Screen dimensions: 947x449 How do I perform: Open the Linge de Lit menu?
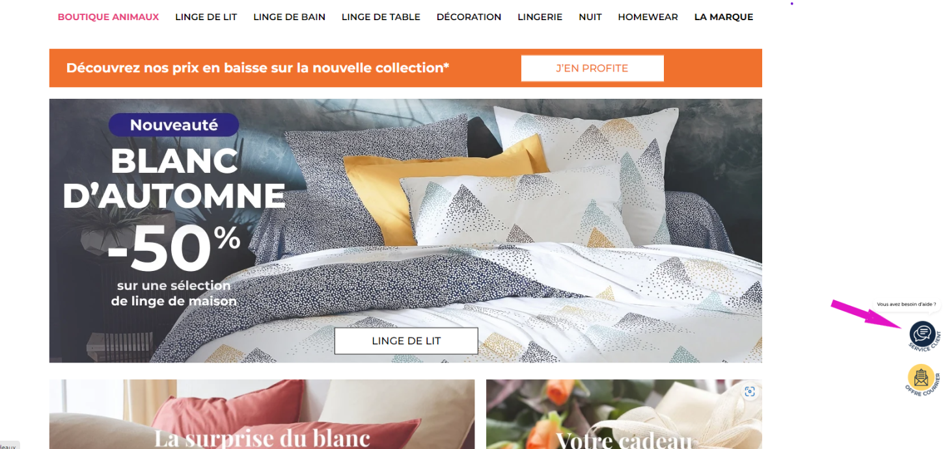[206, 17]
